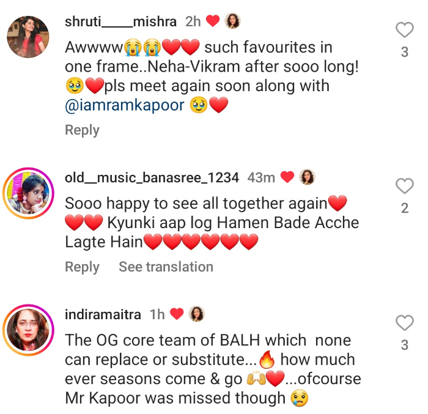This screenshot has height=414, width=428.
Task: Open shruti_____mishra's profile picture
Action: [x=28, y=37]
